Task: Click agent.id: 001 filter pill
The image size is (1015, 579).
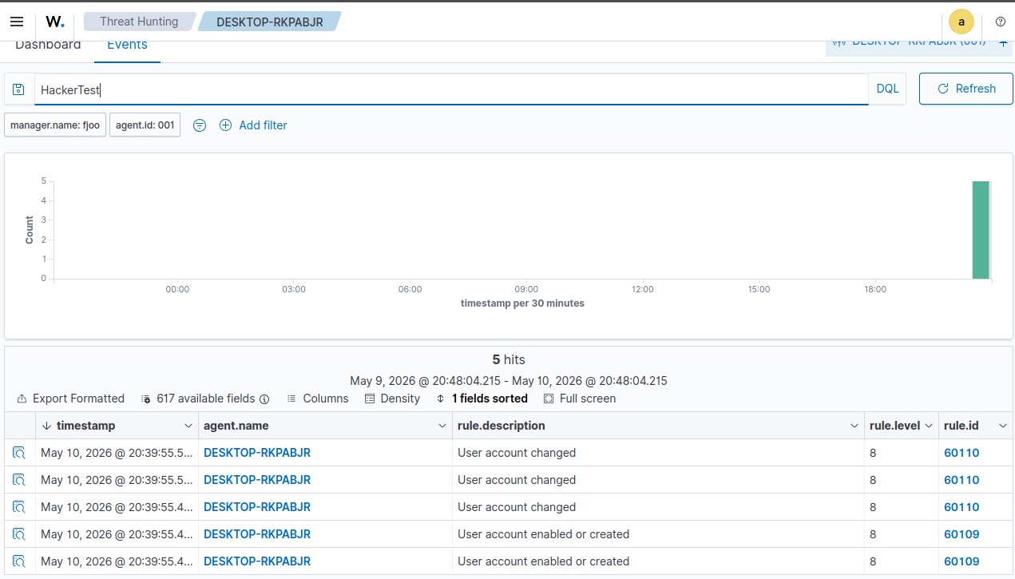Action: (145, 125)
